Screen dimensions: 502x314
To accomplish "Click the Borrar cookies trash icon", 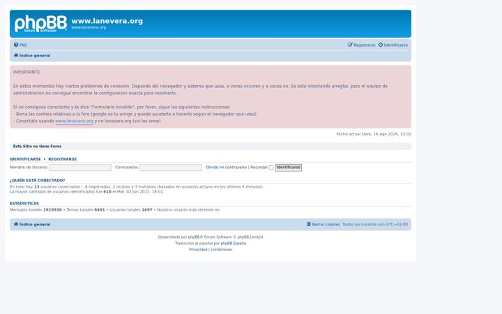I will click(x=309, y=224).
